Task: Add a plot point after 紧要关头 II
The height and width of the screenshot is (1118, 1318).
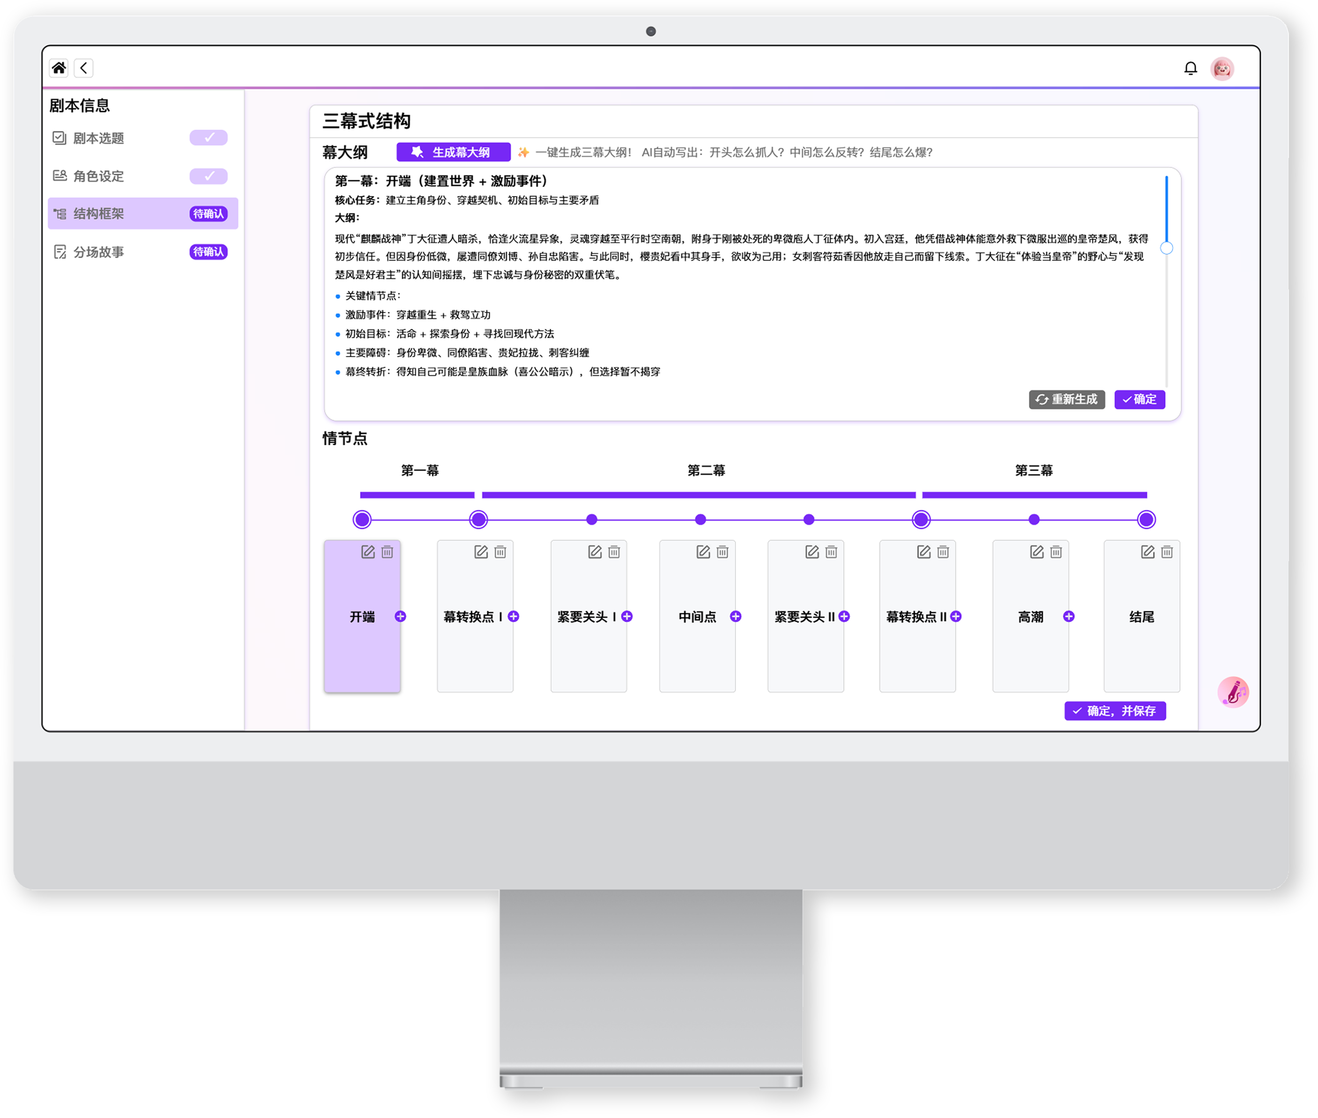Action: [x=844, y=616]
